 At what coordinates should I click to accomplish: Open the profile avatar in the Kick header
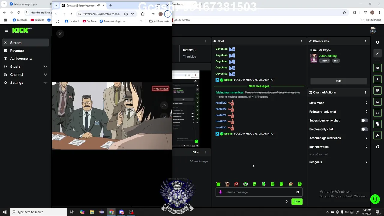click(x=373, y=30)
